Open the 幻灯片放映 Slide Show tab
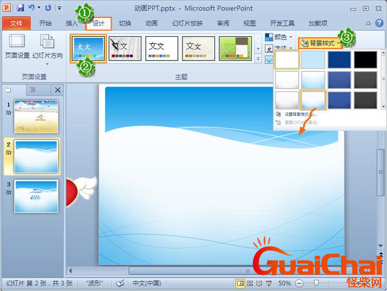The width and height of the screenshot is (387, 291). pos(187,23)
